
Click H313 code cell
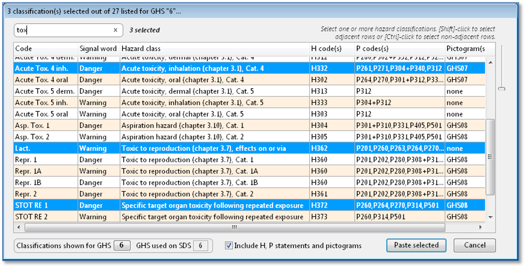[x=332, y=91]
